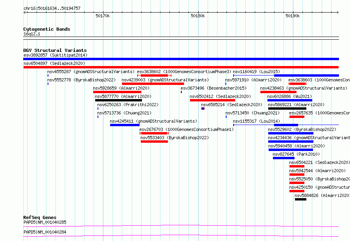The width and height of the screenshot is (350, 241).
Task: Click nsv5942544 (Almarri2020) red bar
Action: 297,175
